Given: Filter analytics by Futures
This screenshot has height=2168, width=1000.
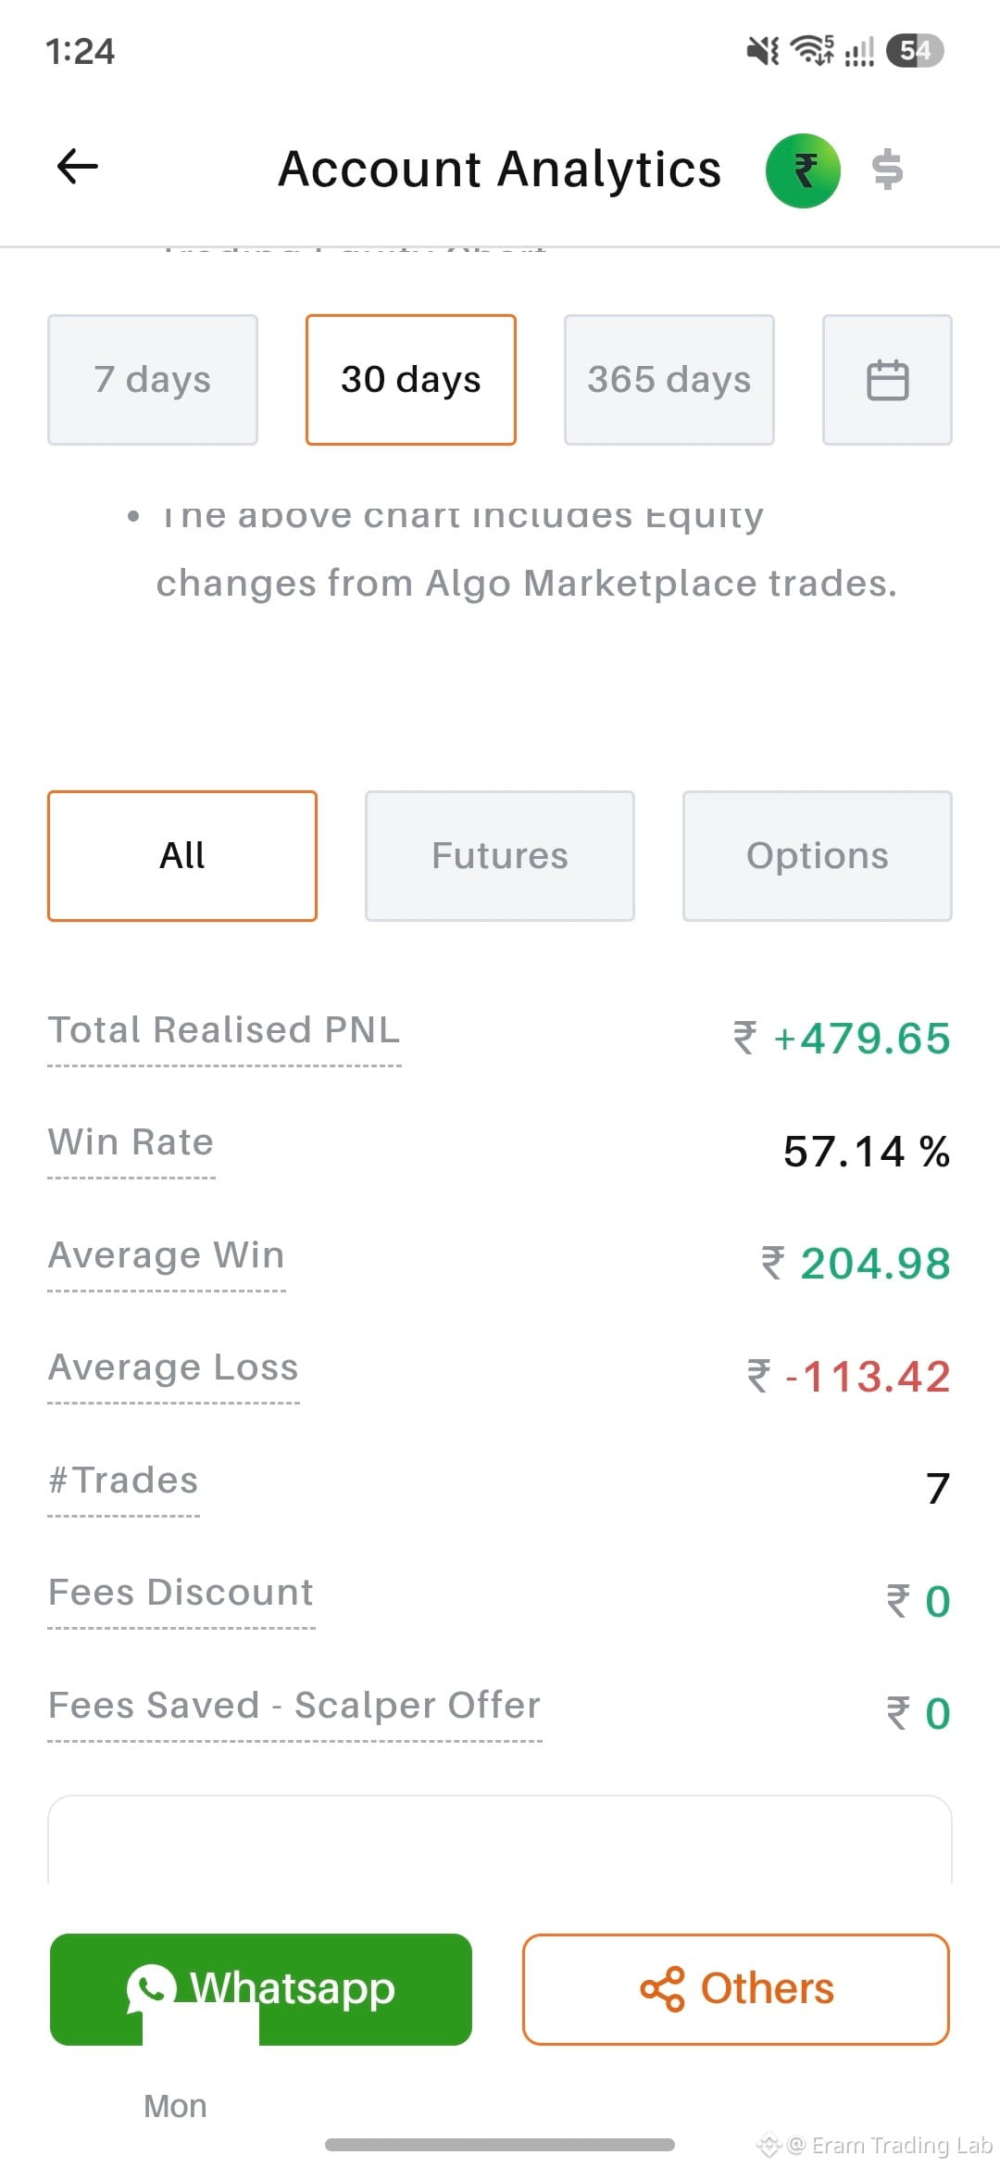Looking at the screenshot, I should coord(500,855).
